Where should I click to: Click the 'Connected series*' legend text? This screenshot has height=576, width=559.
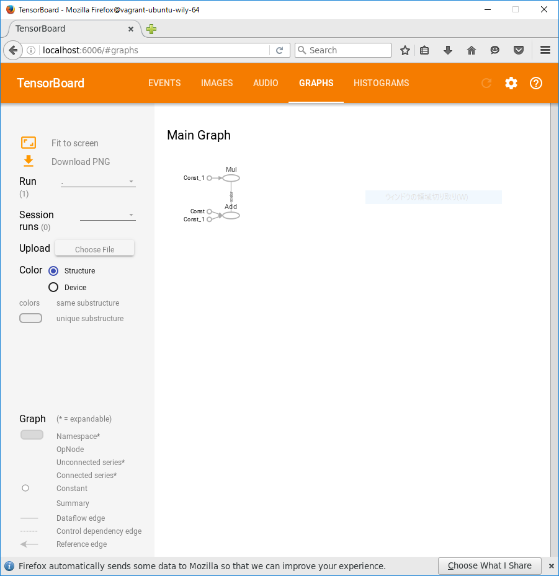coord(87,476)
